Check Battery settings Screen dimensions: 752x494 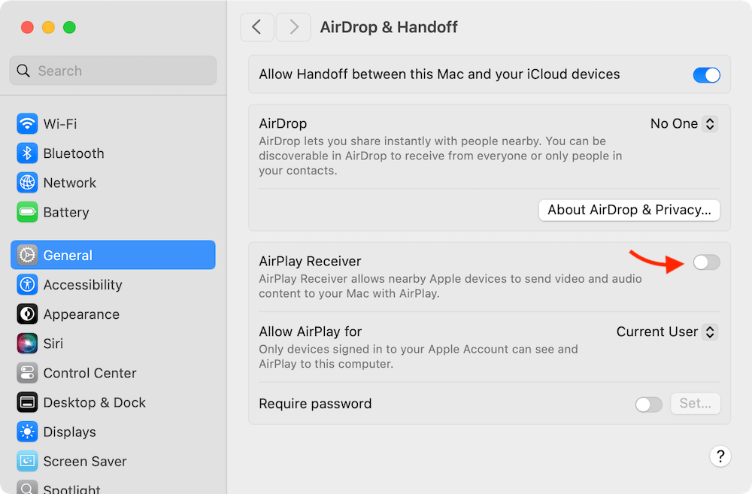tap(66, 212)
